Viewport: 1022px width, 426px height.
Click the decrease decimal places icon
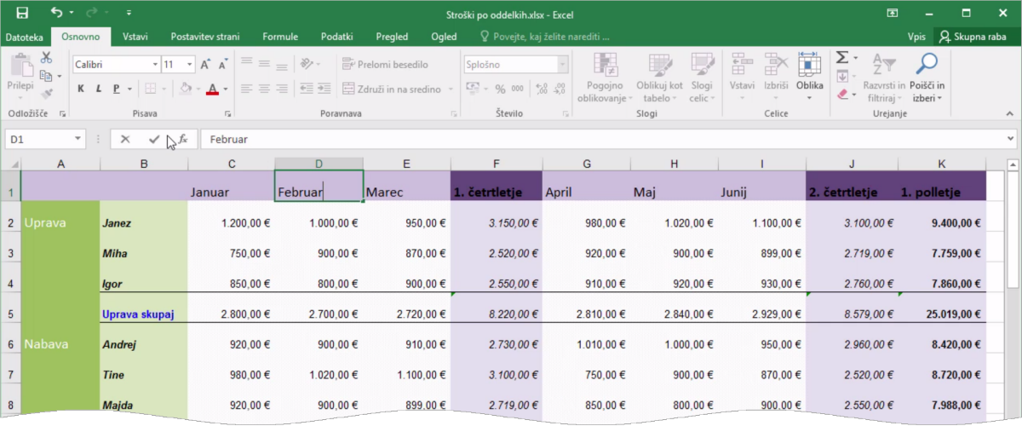click(558, 89)
